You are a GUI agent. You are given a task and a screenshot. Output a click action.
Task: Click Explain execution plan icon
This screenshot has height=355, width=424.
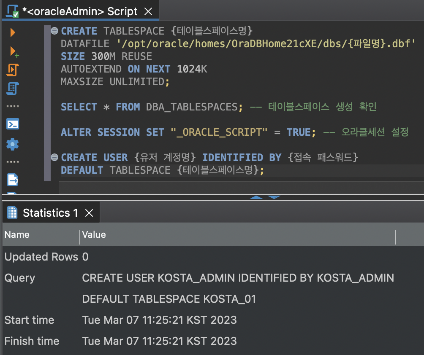click(x=13, y=89)
